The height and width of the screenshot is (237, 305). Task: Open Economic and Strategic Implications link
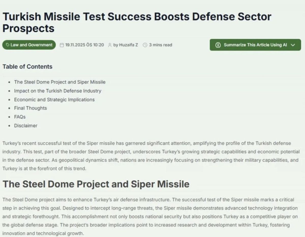(54, 99)
